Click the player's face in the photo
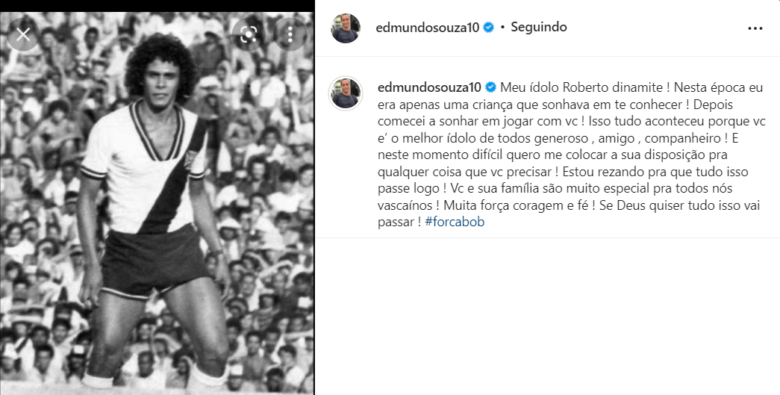The image size is (780, 395). (159, 80)
